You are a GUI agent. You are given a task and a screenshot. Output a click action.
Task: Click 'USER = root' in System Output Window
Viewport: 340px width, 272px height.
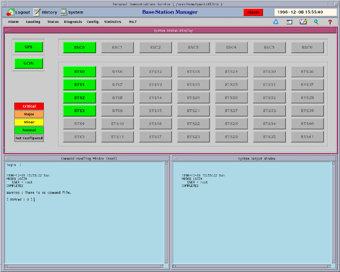197,182
